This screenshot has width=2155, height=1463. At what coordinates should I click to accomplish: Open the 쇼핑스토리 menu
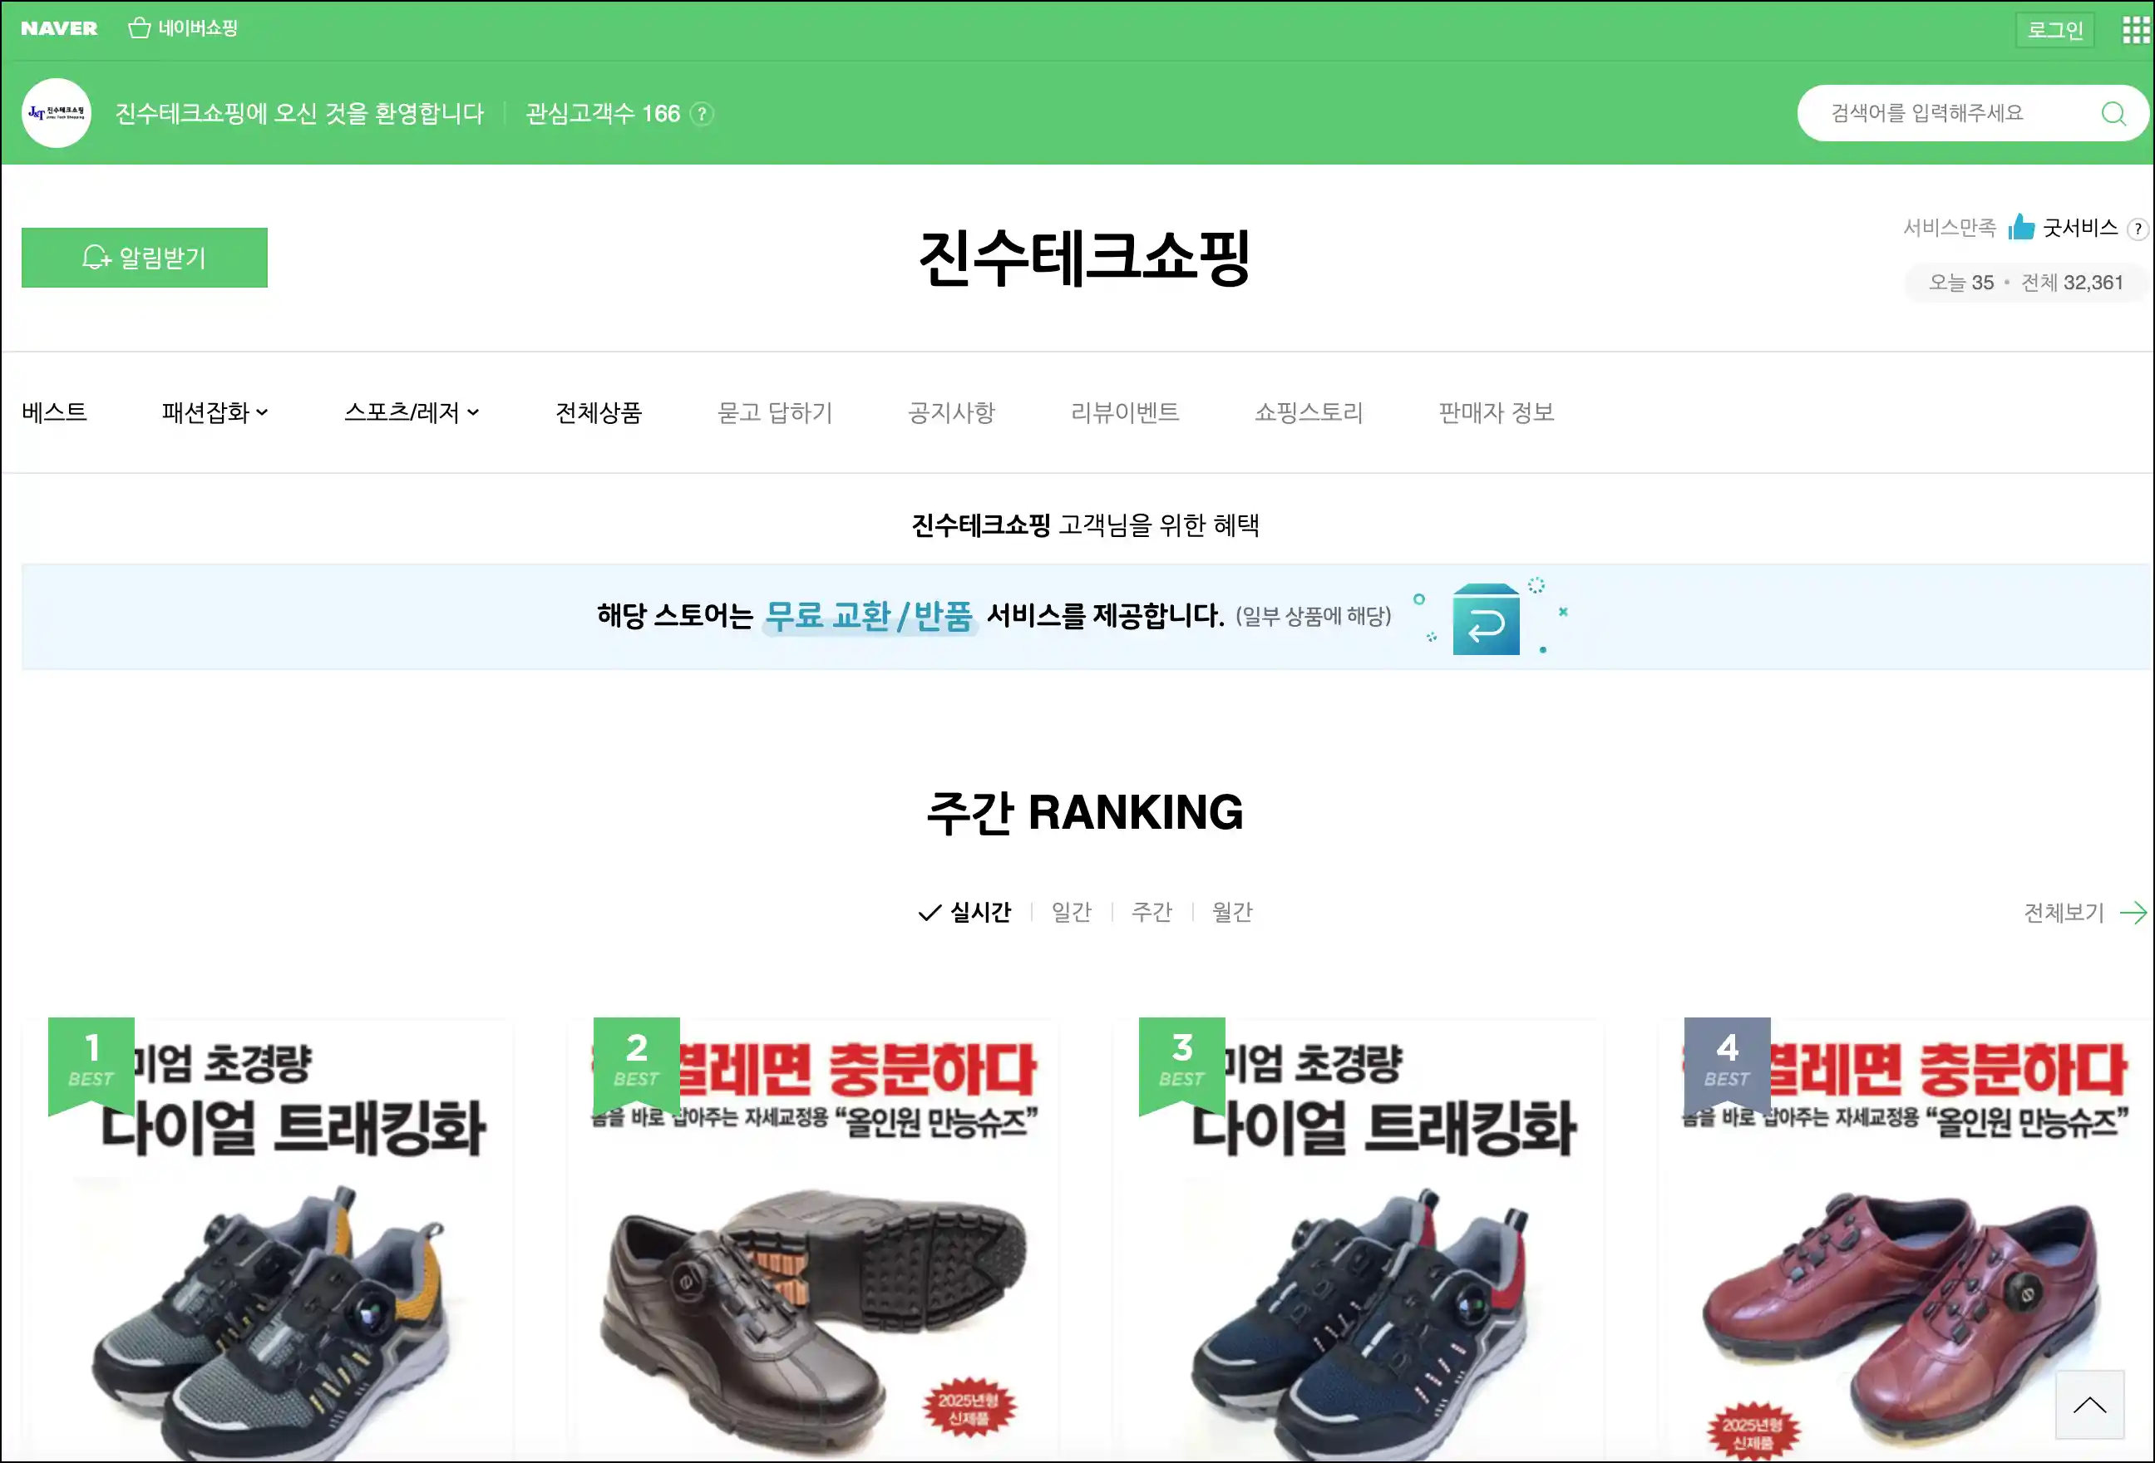(1309, 411)
